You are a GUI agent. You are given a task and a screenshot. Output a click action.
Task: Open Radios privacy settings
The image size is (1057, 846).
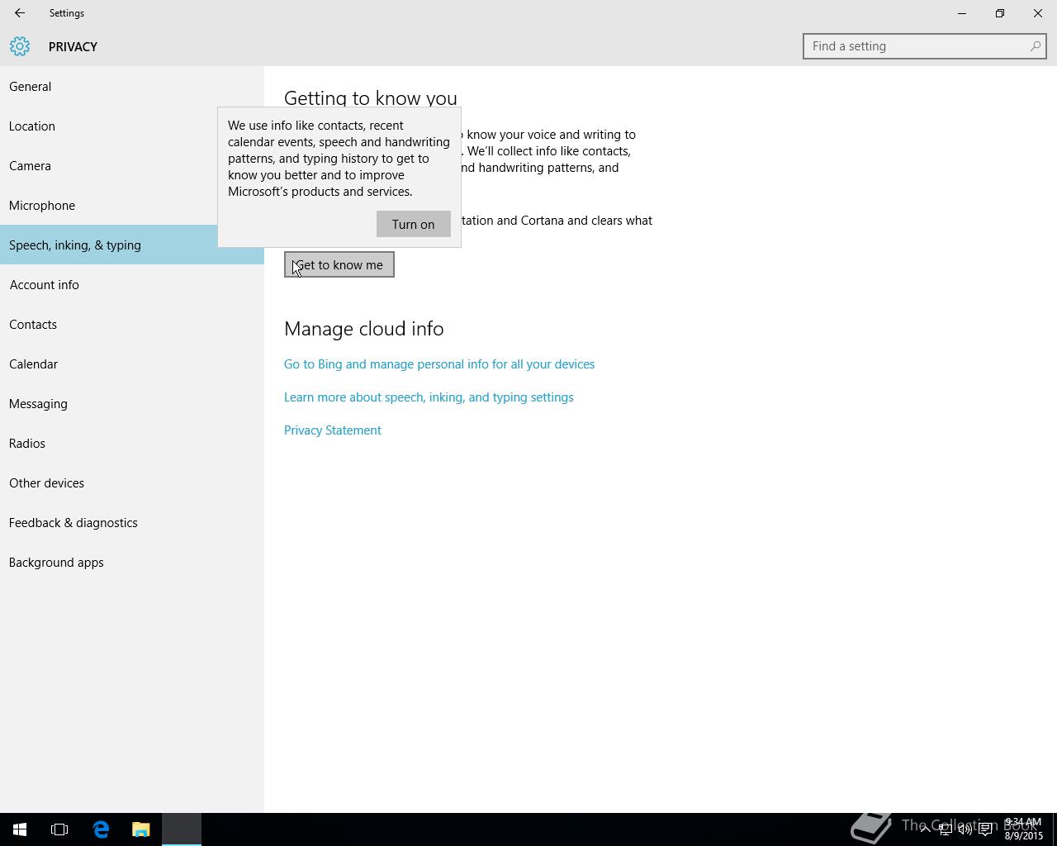132,443
